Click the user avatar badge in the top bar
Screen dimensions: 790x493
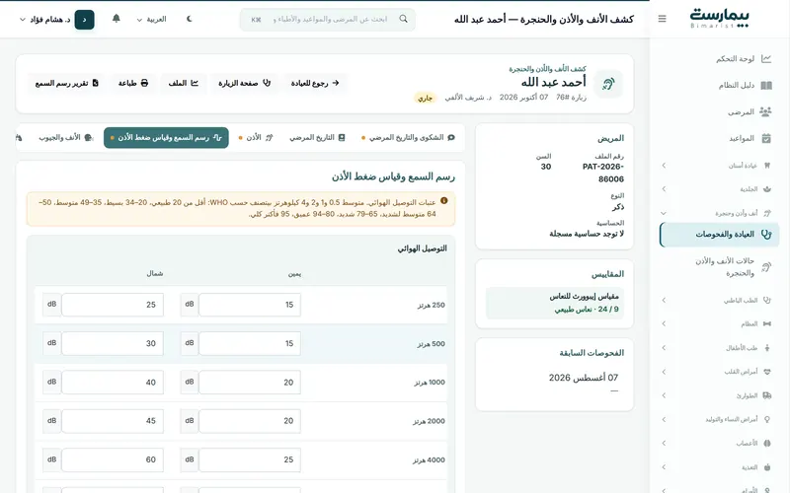[84, 20]
